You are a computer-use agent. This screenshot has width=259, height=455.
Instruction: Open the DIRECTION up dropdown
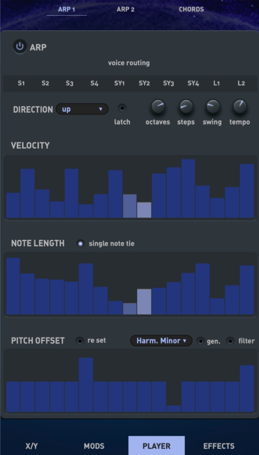click(82, 109)
